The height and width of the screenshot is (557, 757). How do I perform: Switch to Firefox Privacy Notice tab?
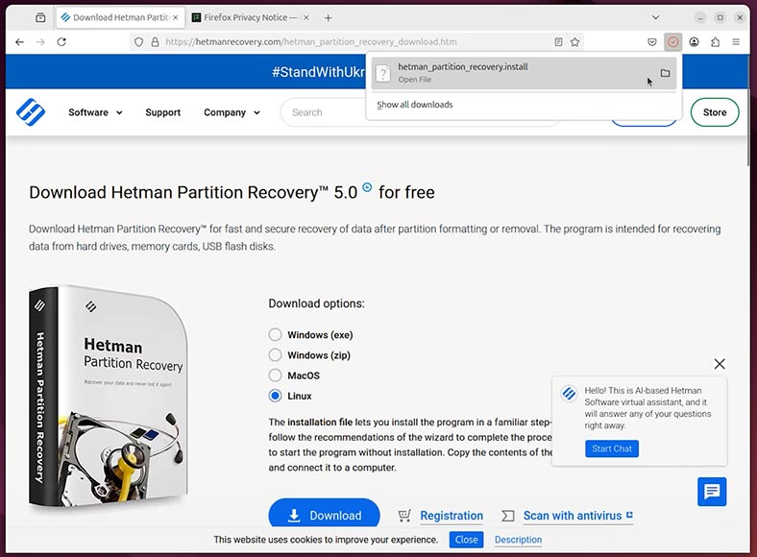pos(250,18)
